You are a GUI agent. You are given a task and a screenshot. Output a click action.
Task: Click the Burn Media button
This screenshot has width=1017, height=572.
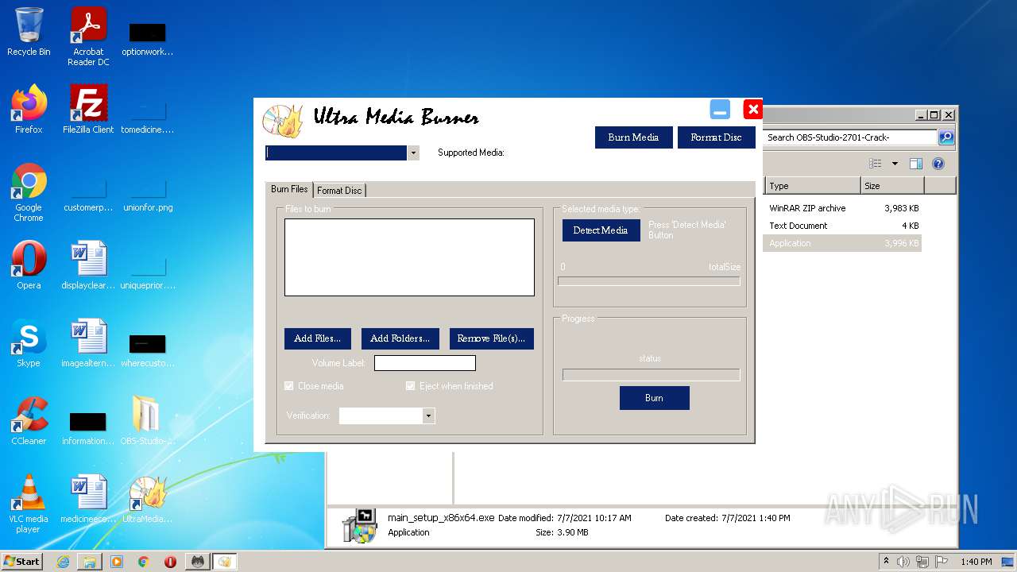tap(633, 137)
